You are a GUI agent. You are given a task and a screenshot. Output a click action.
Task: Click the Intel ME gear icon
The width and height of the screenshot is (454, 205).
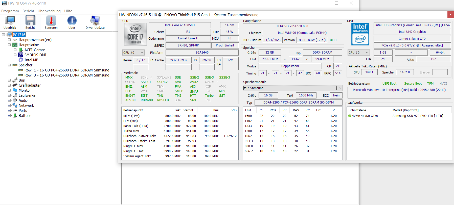(21, 60)
